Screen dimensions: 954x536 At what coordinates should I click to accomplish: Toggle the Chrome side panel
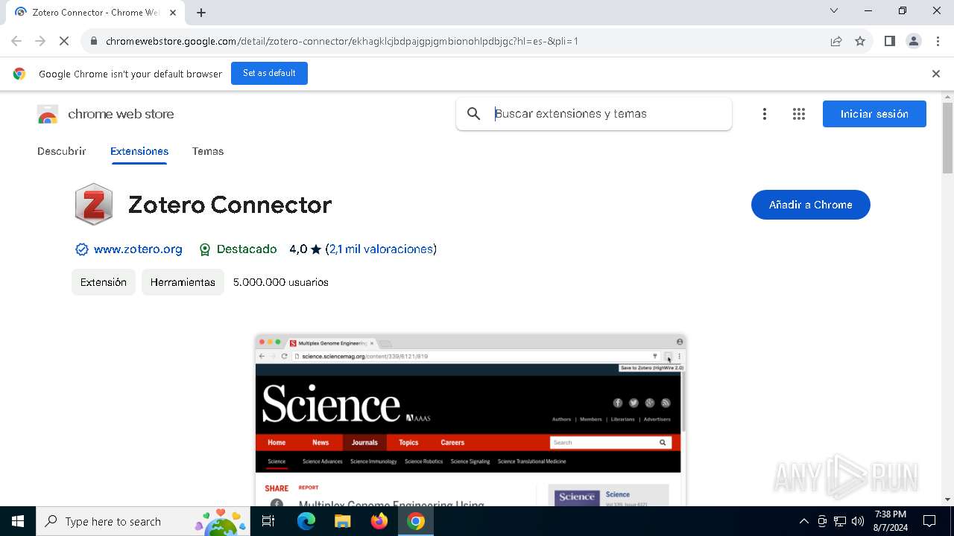pyautogui.click(x=890, y=41)
